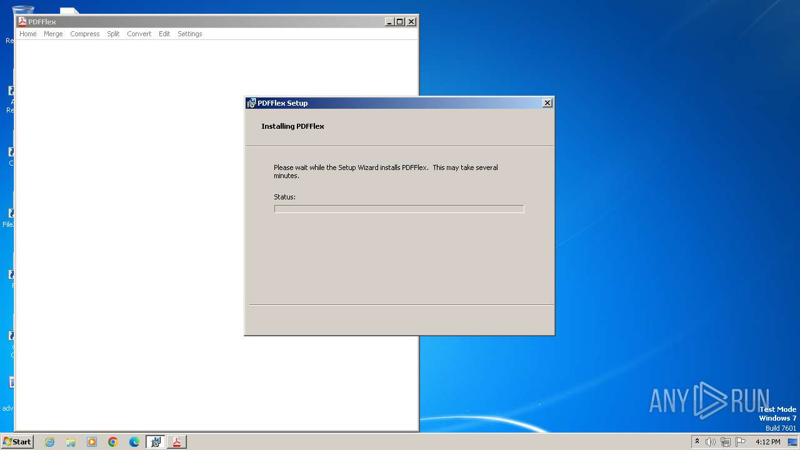Viewport: 800px width, 450px height.
Task: Click the 4:12 PM system clock
Action: click(x=767, y=442)
